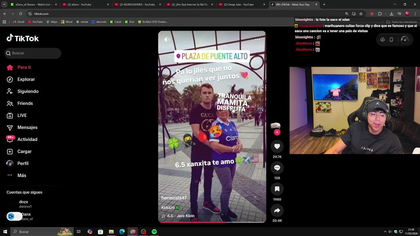Image resolution: width=420 pixels, height=236 pixels.
Task: Open the comments bubble icon
Action: click(277, 168)
